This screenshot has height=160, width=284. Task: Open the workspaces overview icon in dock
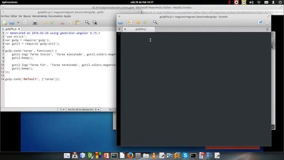click(x=67, y=156)
